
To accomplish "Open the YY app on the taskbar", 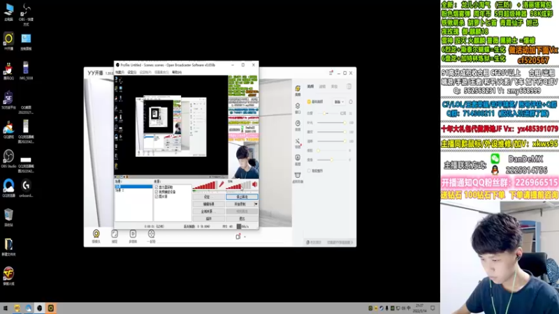I will (x=51, y=308).
